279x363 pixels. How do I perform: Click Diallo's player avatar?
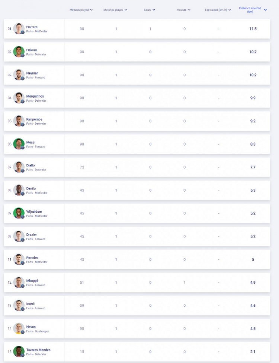[19, 167]
